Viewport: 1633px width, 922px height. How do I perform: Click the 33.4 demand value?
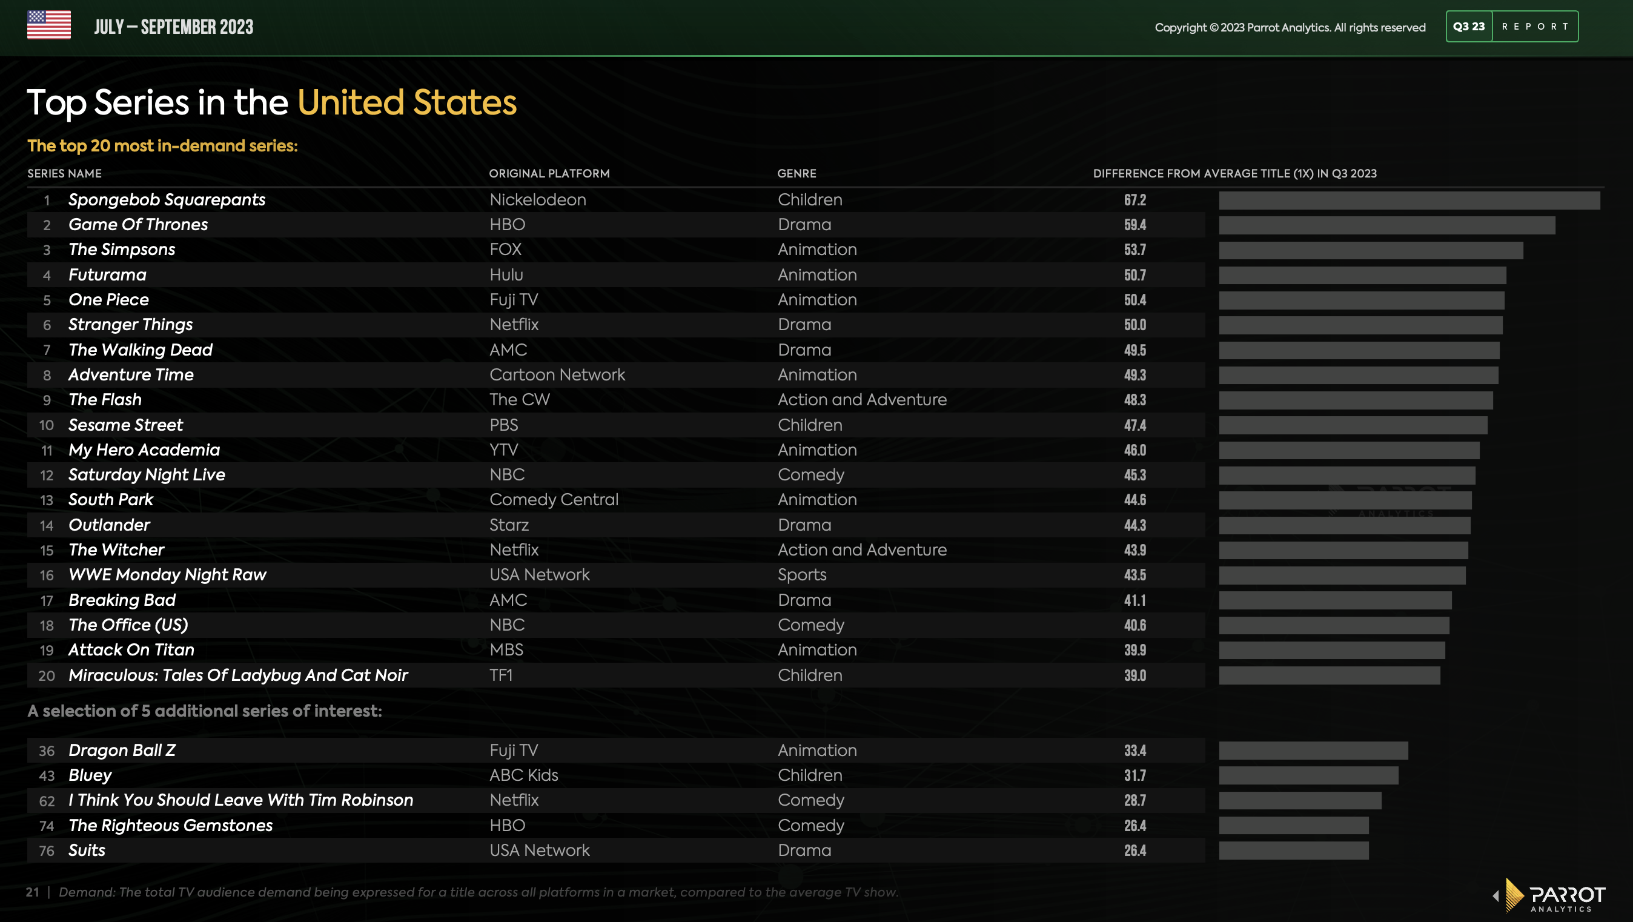[x=1134, y=751]
